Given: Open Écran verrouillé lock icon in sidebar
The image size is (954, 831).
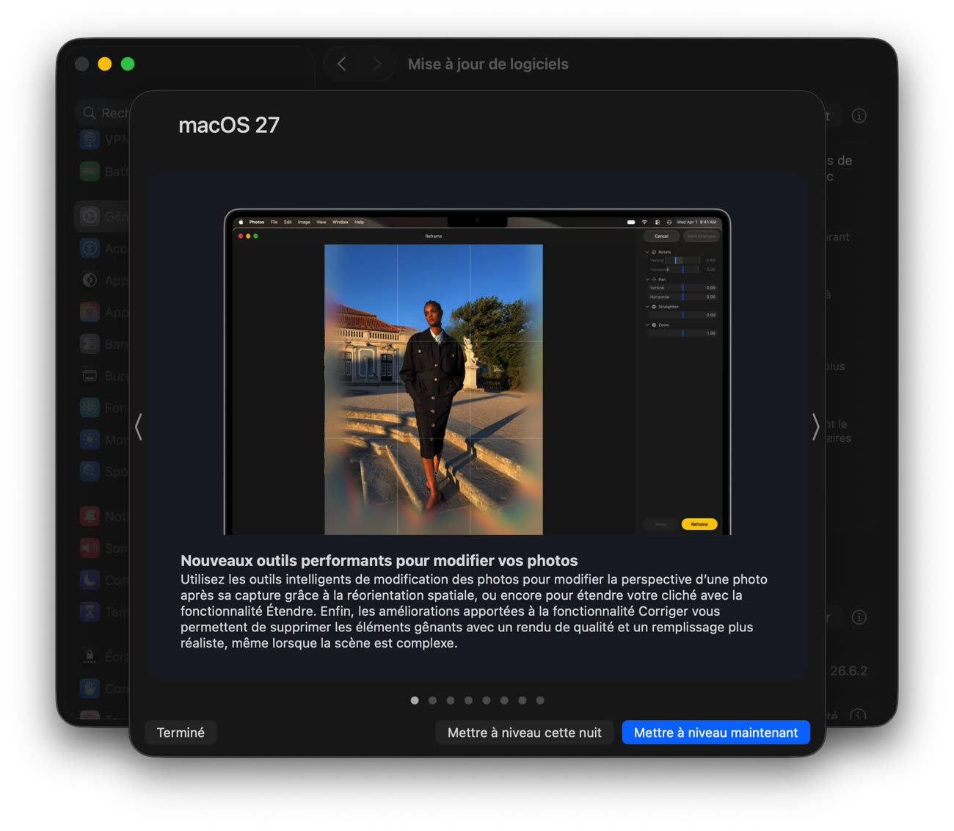Looking at the screenshot, I should [x=90, y=656].
